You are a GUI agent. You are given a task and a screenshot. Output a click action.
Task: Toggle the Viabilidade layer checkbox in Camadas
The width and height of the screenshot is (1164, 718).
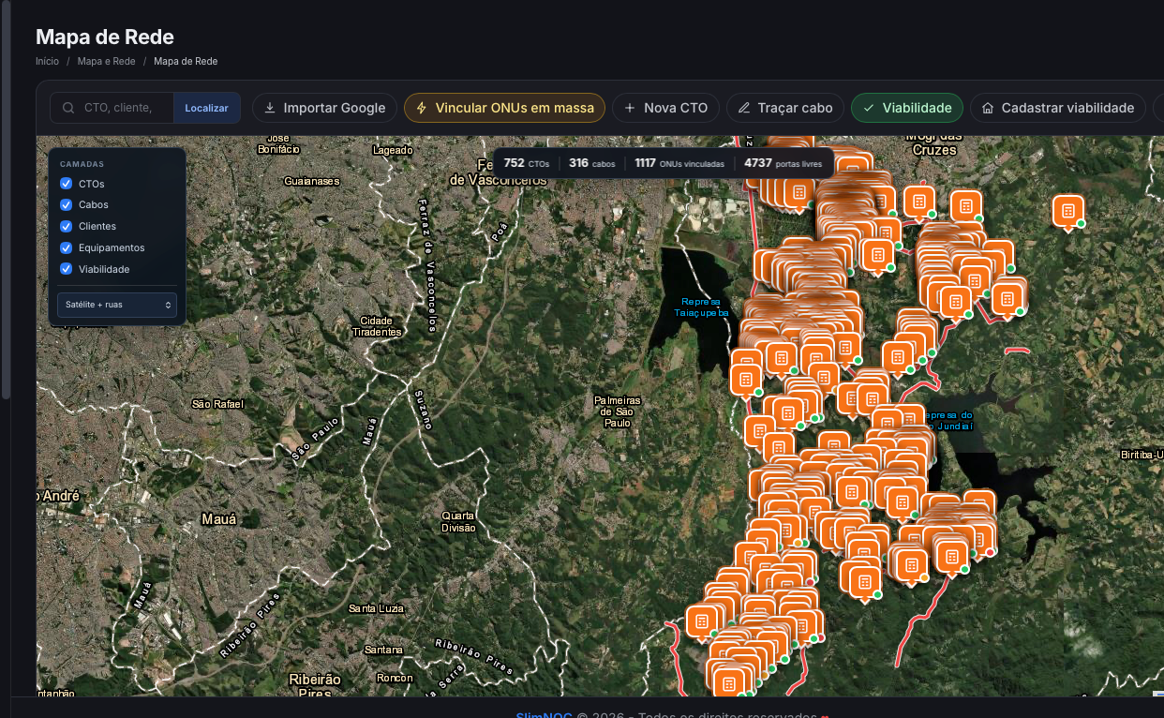67,269
